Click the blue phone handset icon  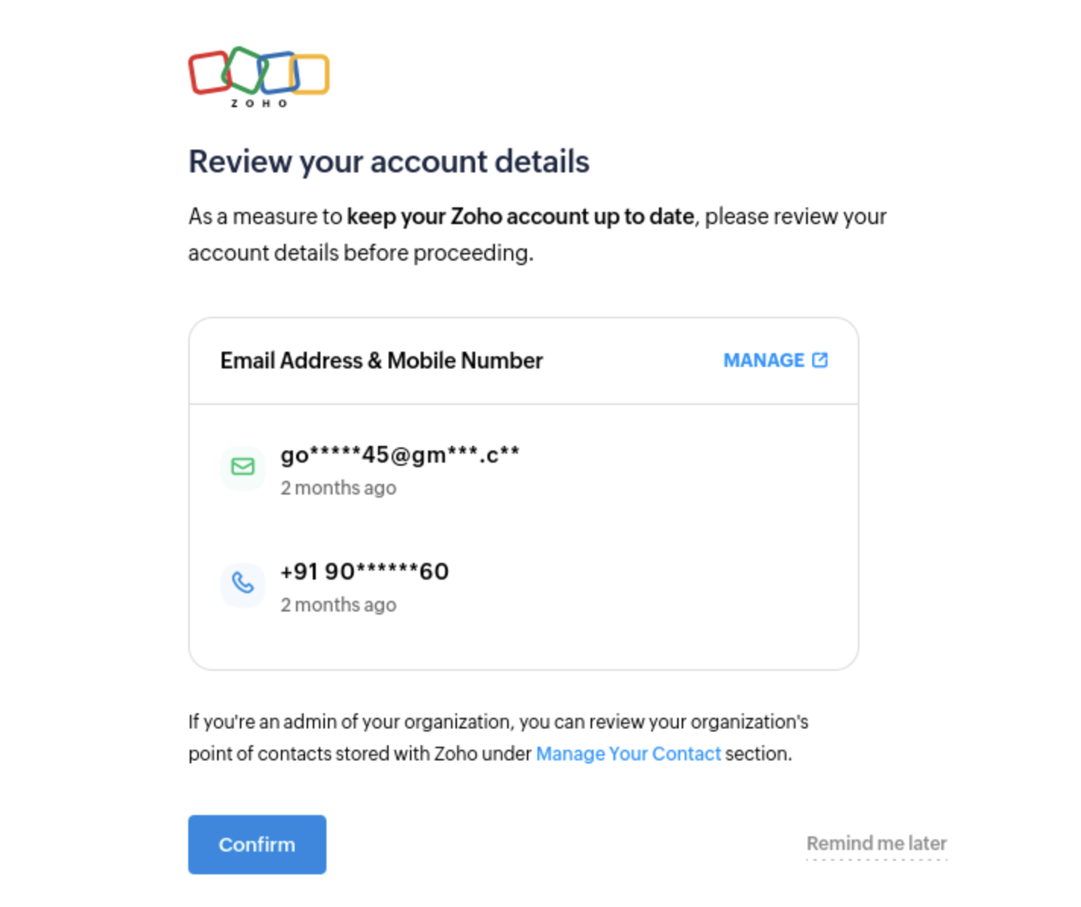tap(243, 583)
